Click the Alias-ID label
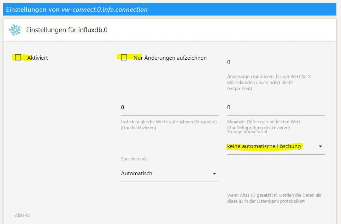The image size is (341, 224). 23,215
